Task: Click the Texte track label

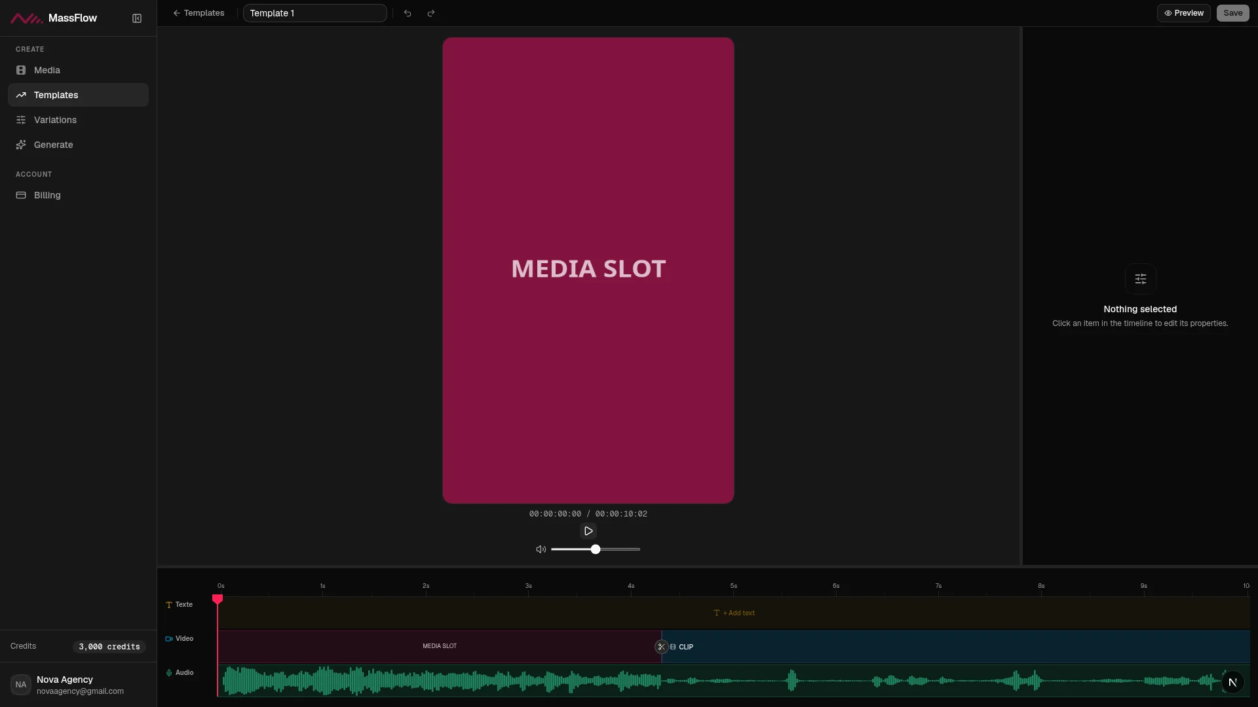Action: point(179,605)
